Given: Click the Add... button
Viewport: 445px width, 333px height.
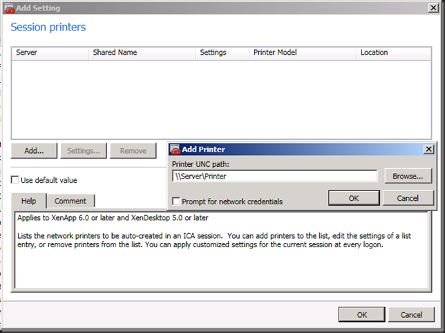Looking at the screenshot, I should click(x=34, y=151).
